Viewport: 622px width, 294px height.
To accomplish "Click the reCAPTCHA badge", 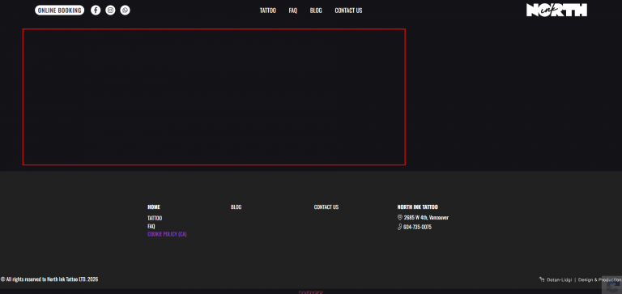I will (x=611, y=285).
